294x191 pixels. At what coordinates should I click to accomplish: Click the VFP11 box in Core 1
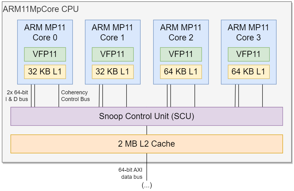pyautogui.click(x=113, y=54)
